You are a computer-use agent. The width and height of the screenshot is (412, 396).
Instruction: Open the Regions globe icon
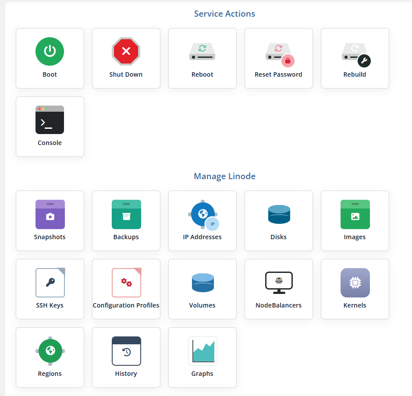click(50, 351)
